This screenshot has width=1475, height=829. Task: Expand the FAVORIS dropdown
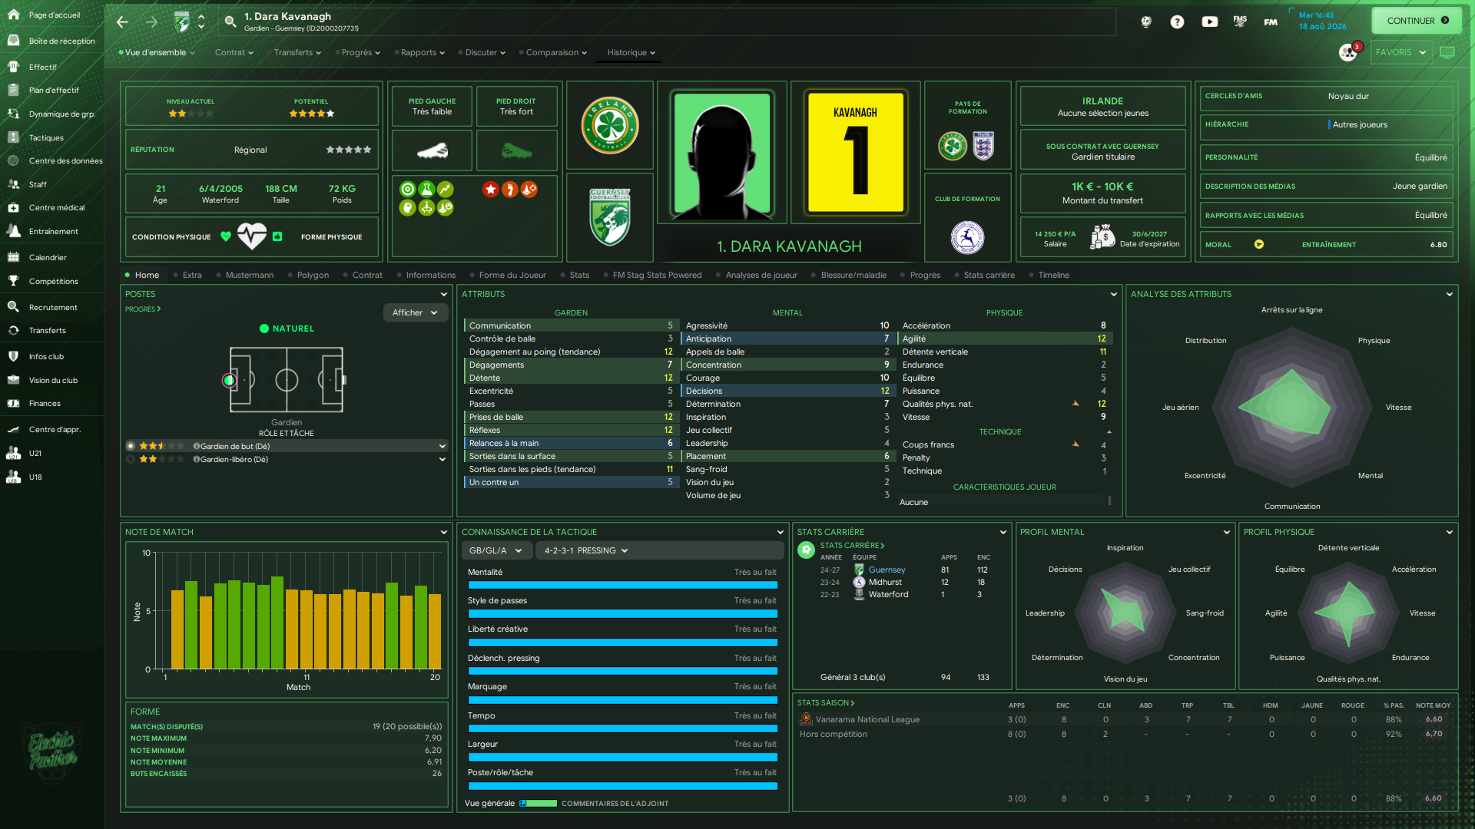click(1400, 52)
